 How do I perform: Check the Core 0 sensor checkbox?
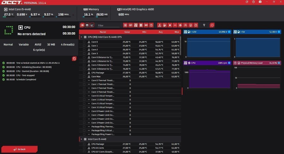click(x=84, y=42)
